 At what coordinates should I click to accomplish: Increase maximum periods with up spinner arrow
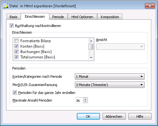click(x=85, y=99)
